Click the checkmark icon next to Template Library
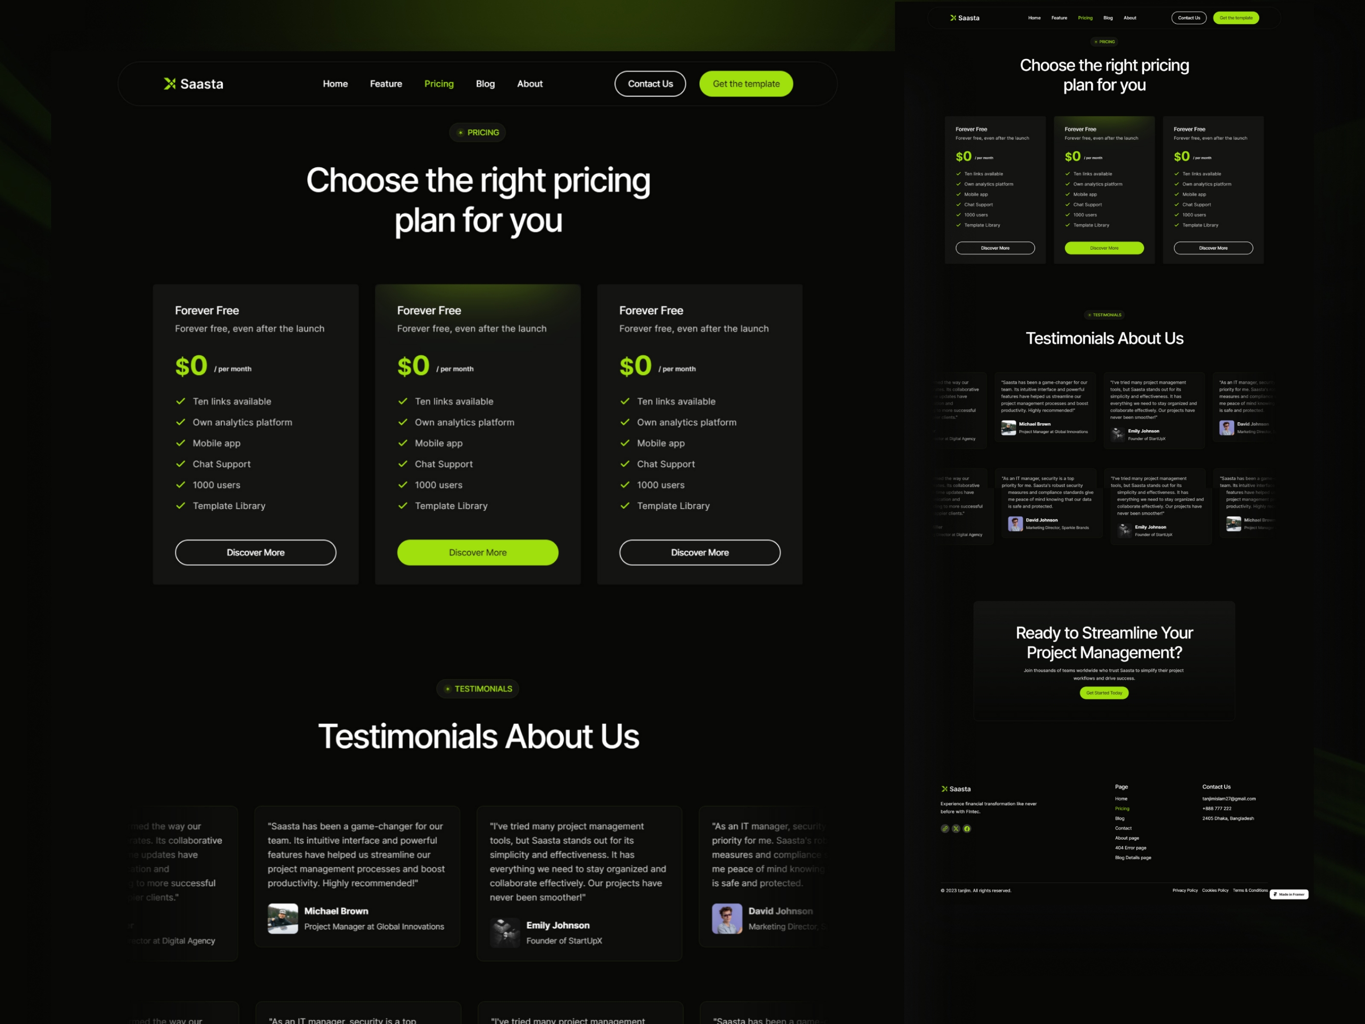 pos(180,505)
